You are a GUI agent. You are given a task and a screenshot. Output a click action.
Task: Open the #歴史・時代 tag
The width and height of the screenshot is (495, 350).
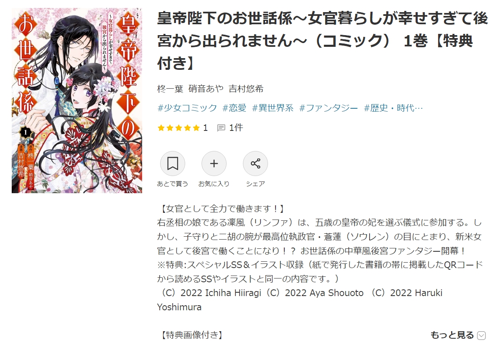pyautogui.click(x=393, y=108)
